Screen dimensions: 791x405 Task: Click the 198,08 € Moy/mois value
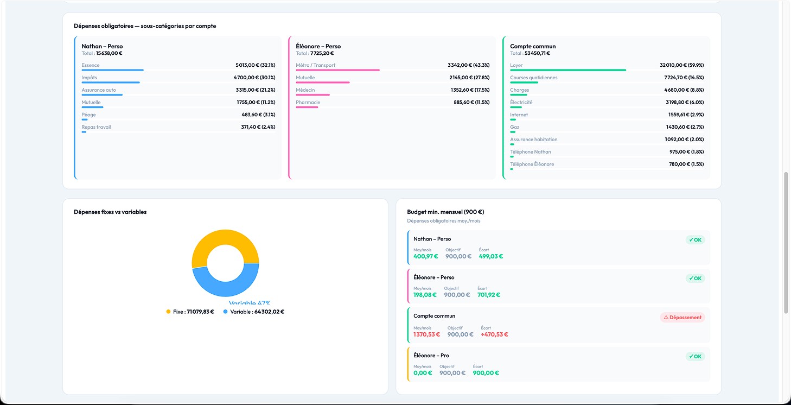(425, 295)
